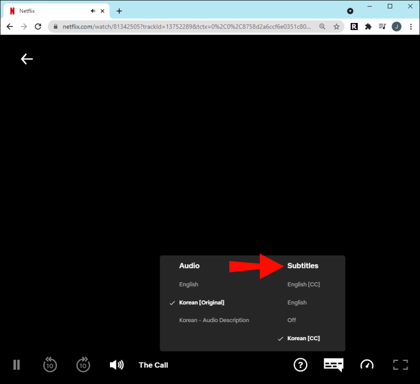Pause the video playback
Image resolution: width=420 pixels, height=384 pixels.
(16, 365)
